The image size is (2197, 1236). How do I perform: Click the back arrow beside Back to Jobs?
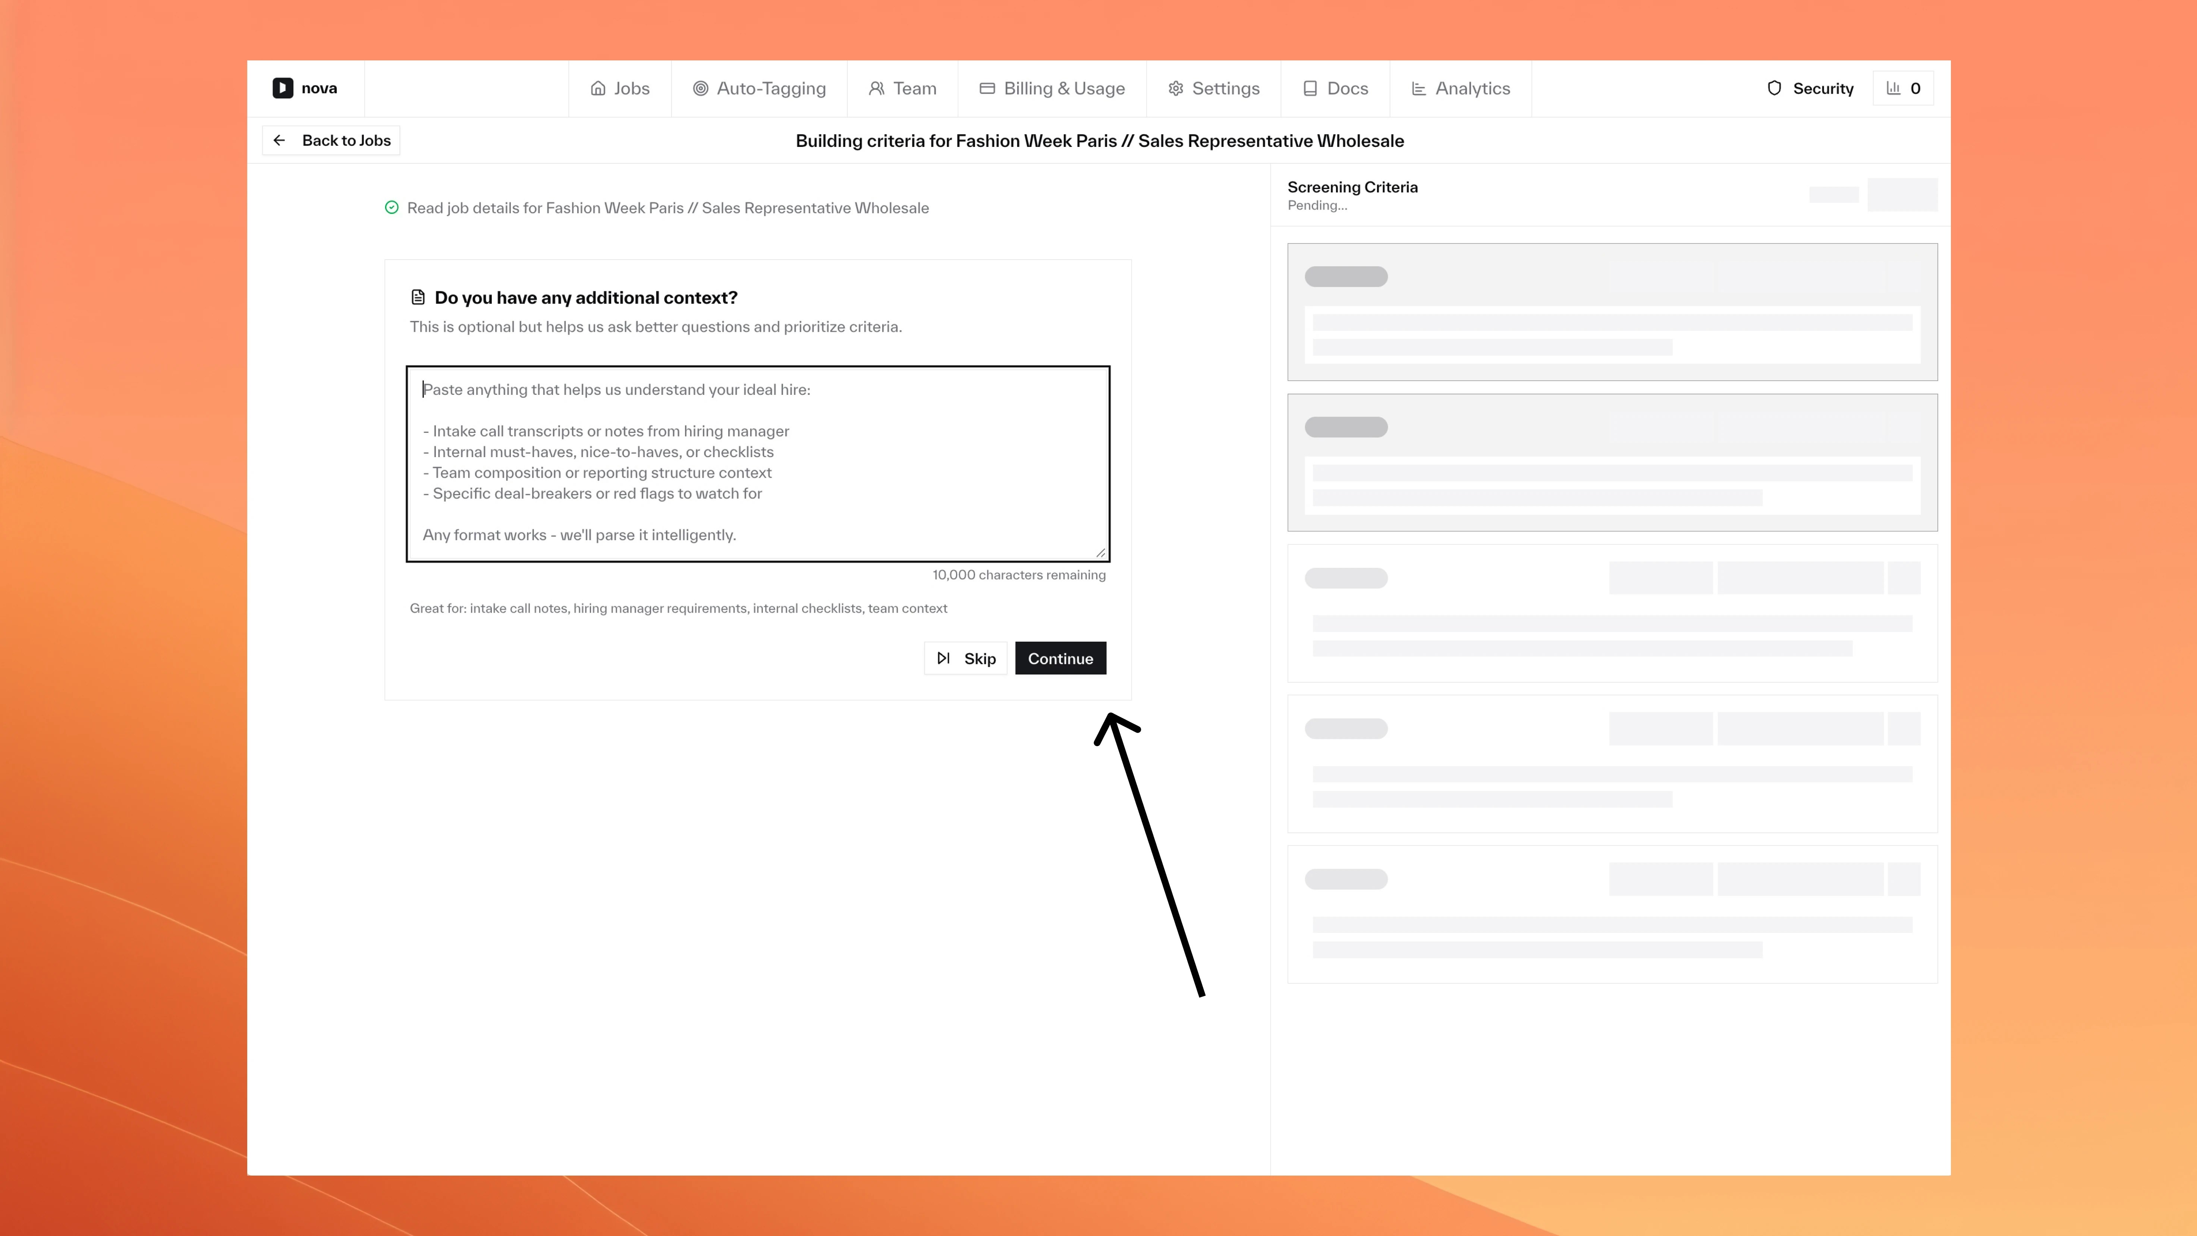280,140
